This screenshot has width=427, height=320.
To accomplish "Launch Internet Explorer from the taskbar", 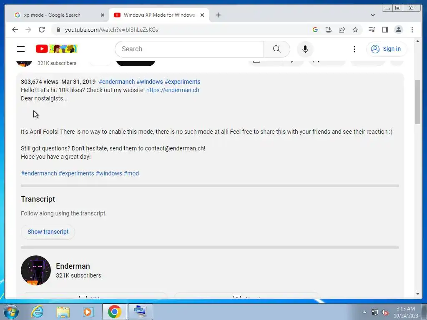I will pyautogui.click(x=37, y=312).
